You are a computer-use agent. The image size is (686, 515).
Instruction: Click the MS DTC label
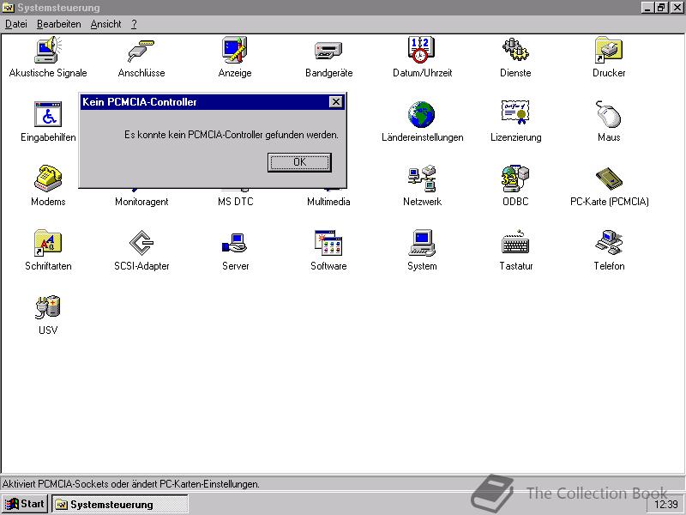pos(235,202)
